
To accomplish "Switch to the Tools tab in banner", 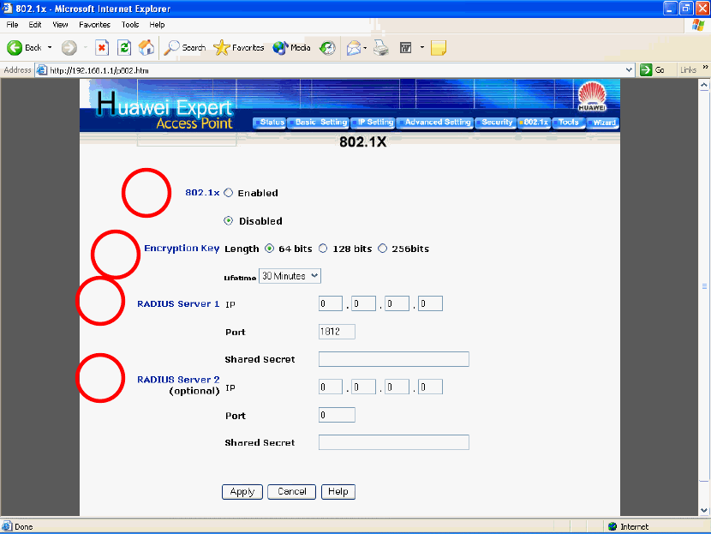I will click(x=568, y=123).
